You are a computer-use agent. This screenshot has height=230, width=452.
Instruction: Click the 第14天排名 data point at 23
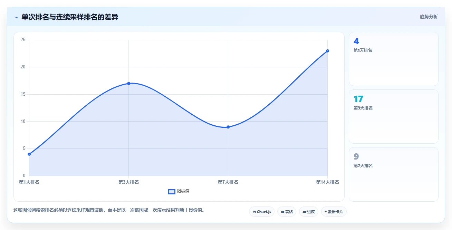pyautogui.click(x=327, y=51)
